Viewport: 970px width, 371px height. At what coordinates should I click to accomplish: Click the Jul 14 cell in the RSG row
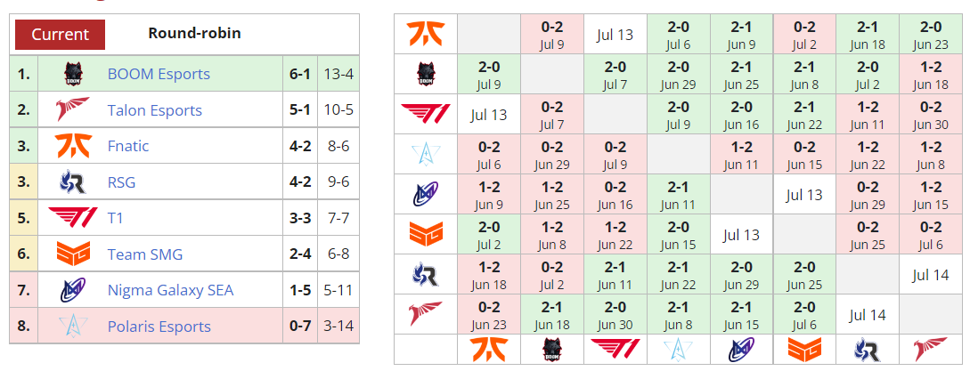point(930,275)
